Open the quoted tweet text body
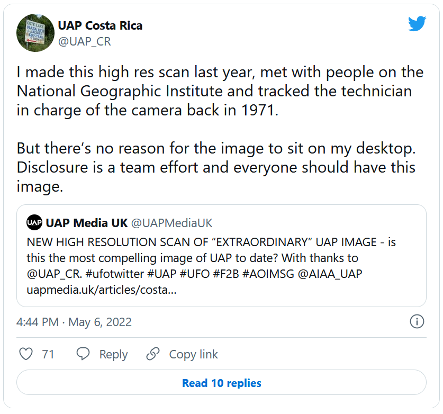443x414 pixels. point(212,258)
